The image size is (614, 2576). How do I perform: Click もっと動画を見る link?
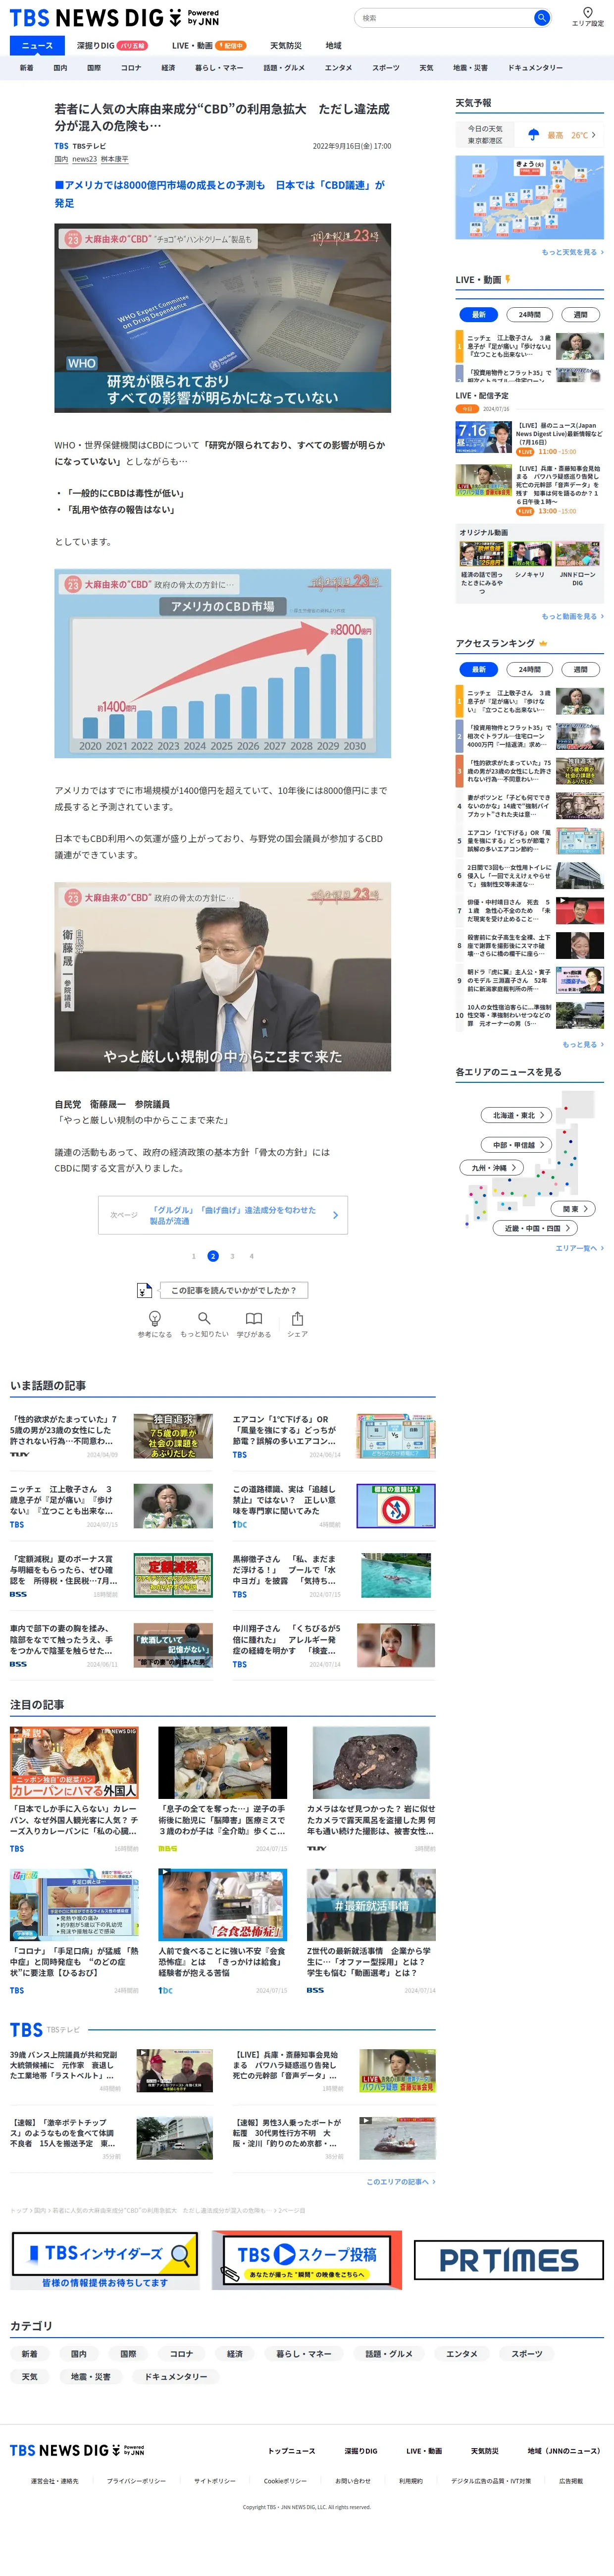click(572, 616)
